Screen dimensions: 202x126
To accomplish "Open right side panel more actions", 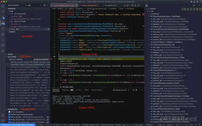I will click(x=197, y=5).
